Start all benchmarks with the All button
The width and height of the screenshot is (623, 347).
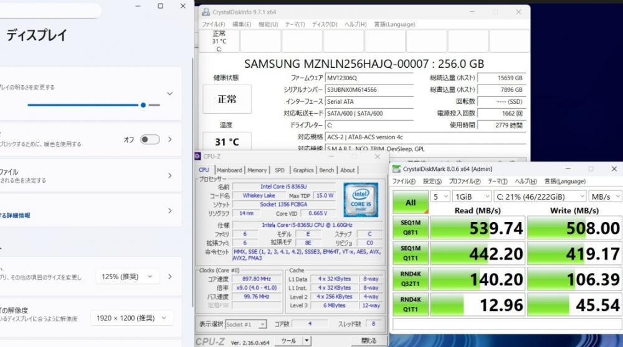[411, 202]
